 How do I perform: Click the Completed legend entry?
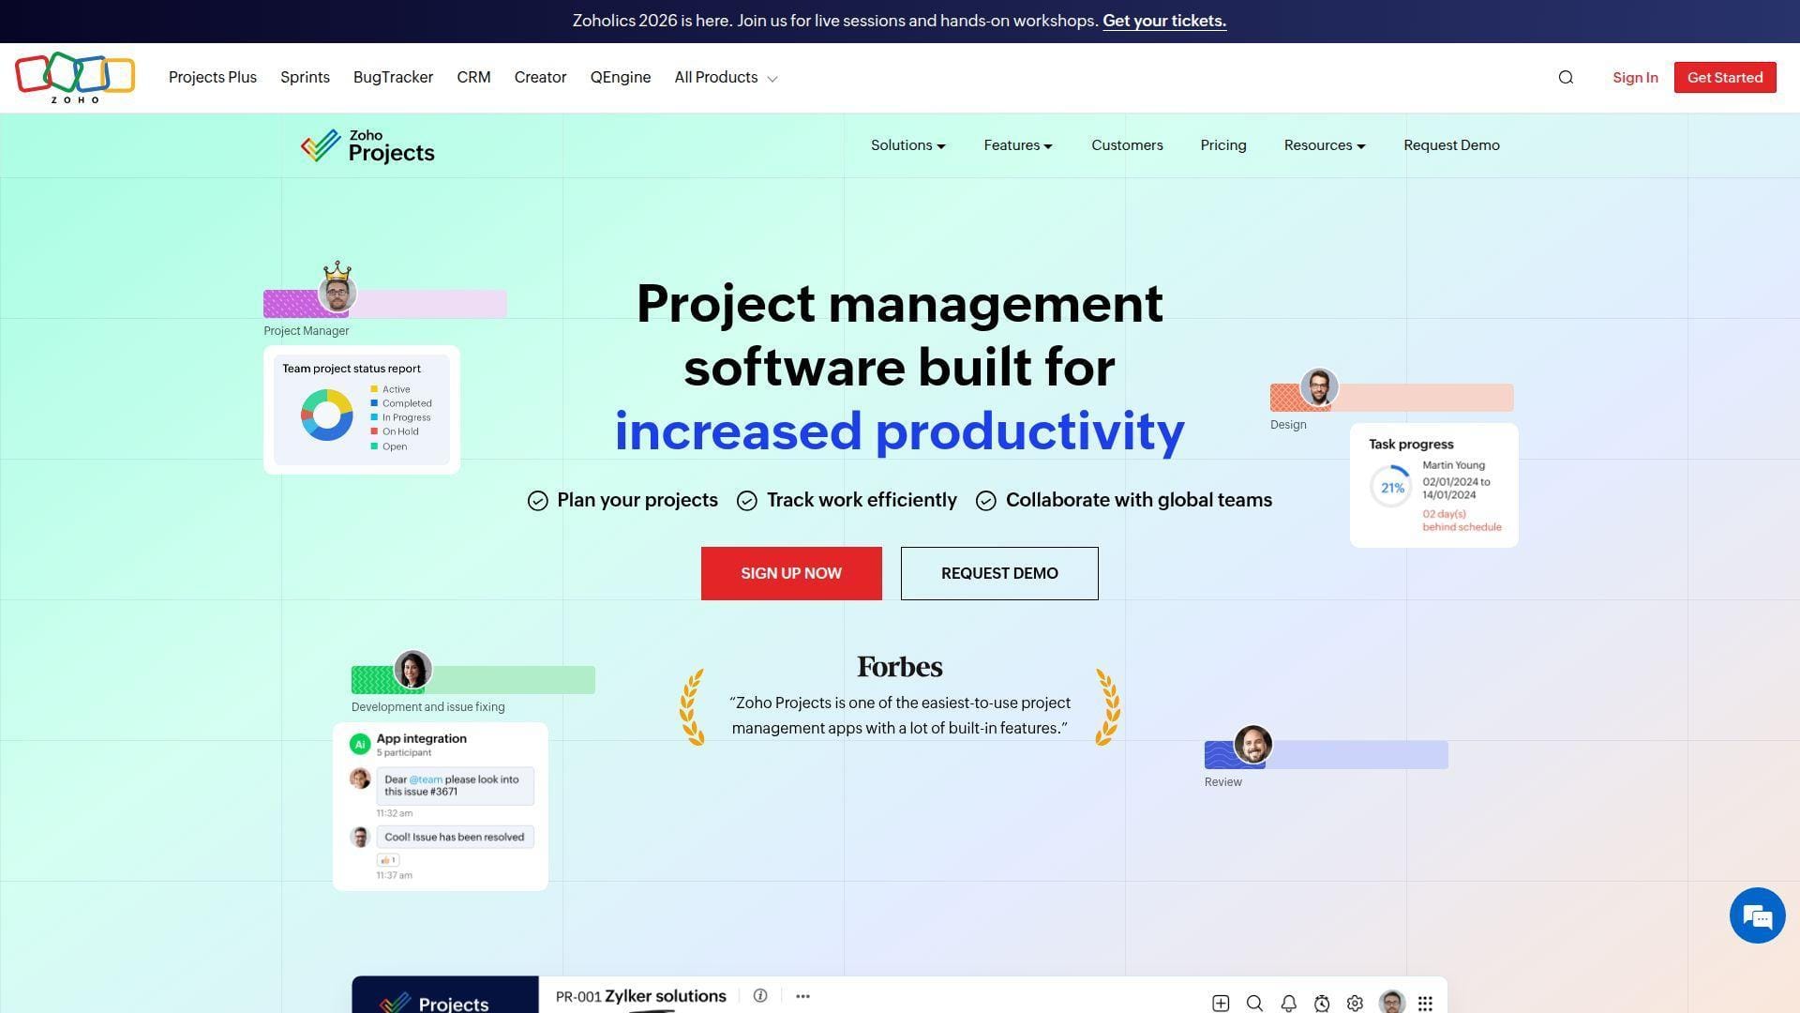401,403
